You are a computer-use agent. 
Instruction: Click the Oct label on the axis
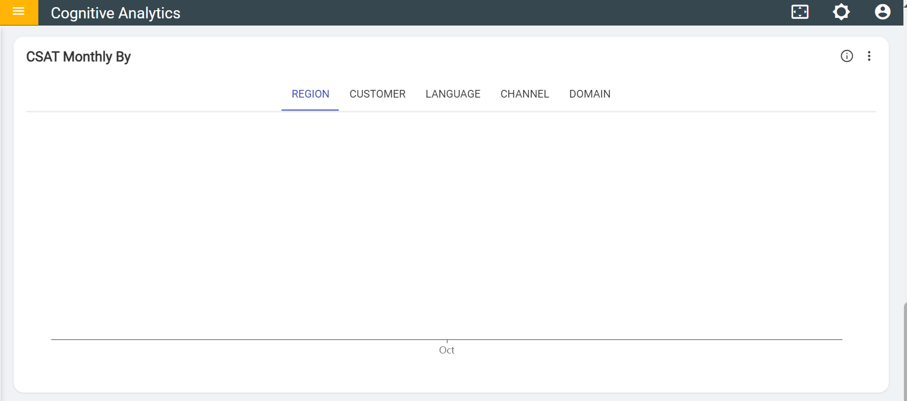click(x=447, y=350)
